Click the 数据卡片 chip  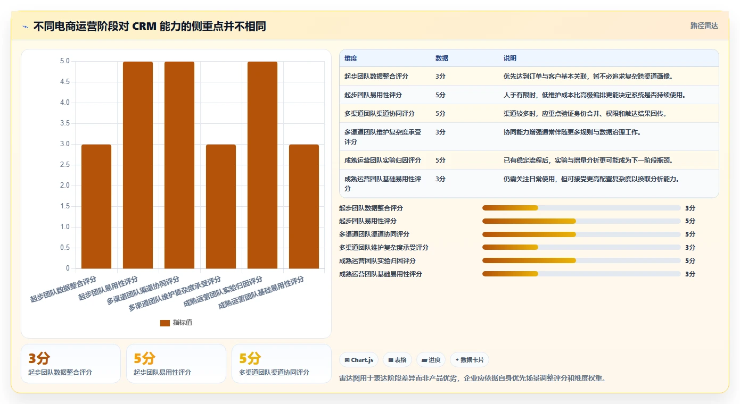(470, 360)
